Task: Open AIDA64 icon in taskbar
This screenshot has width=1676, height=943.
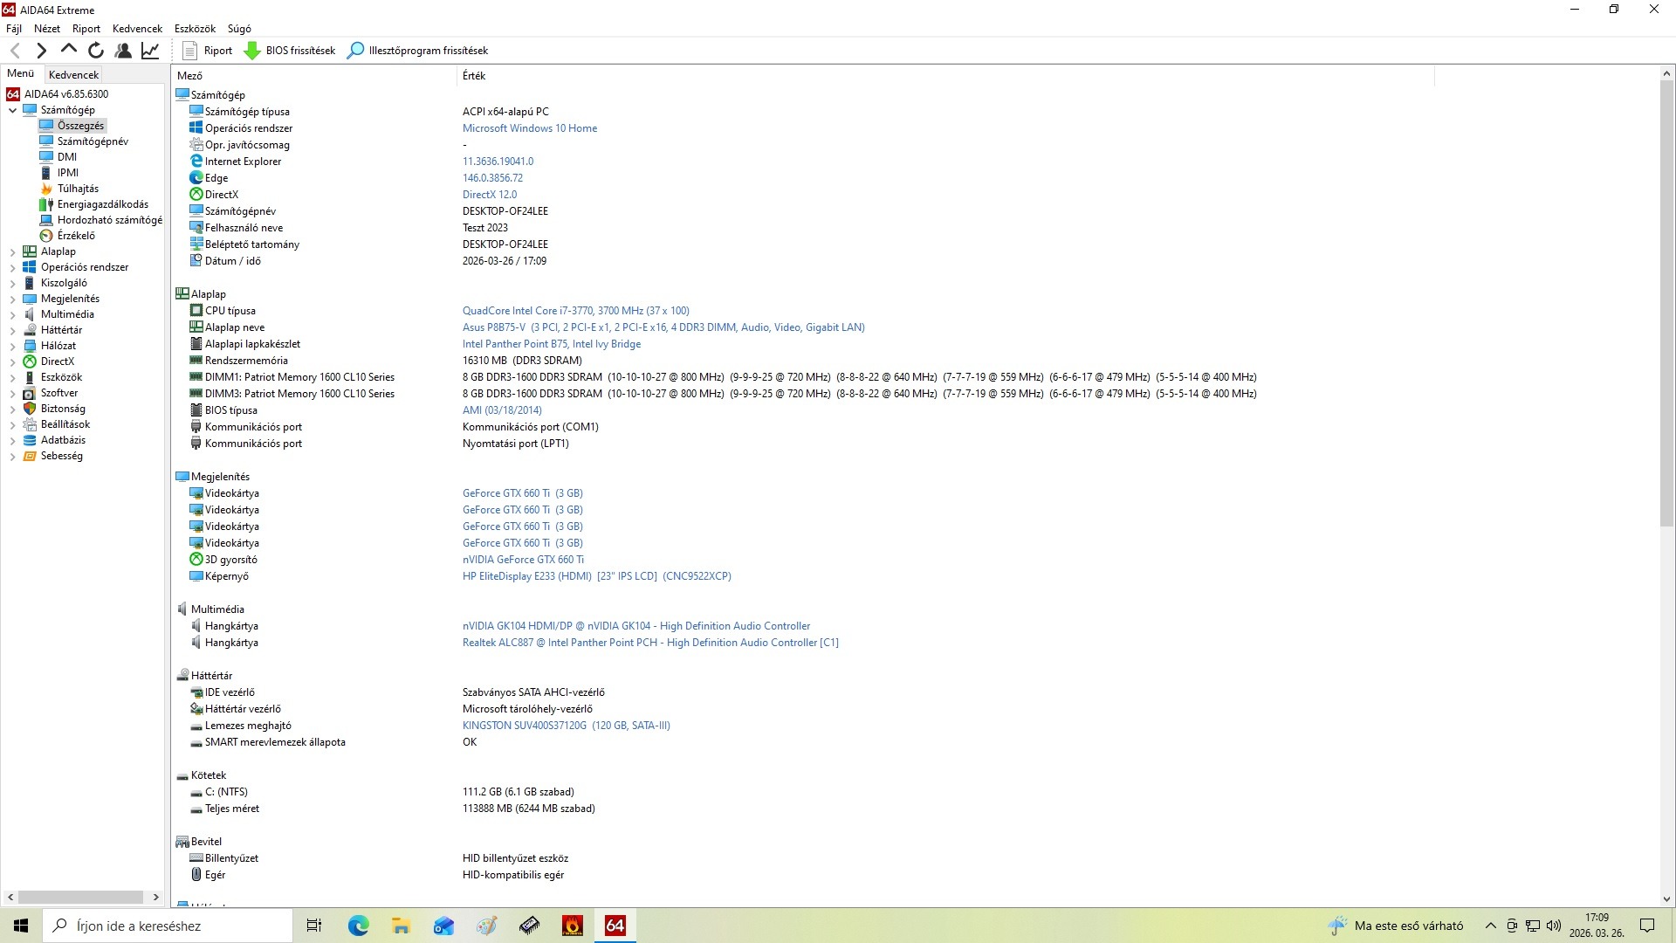Action: coord(615,926)
